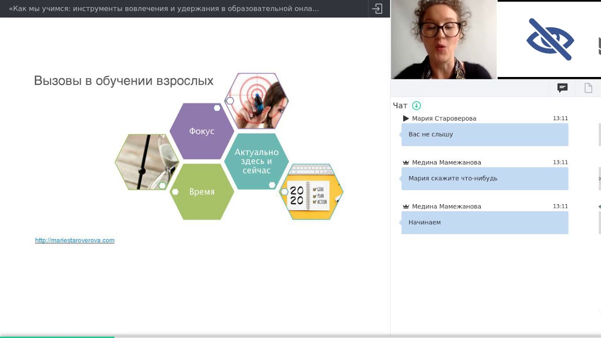Viewport: 601px width, 338px height.
Task: Switch to the files document tab icon
Action: [588, 88]
